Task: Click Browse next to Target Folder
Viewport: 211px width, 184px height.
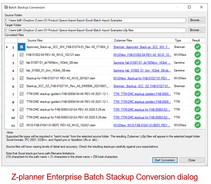Action: pos(196,30)
